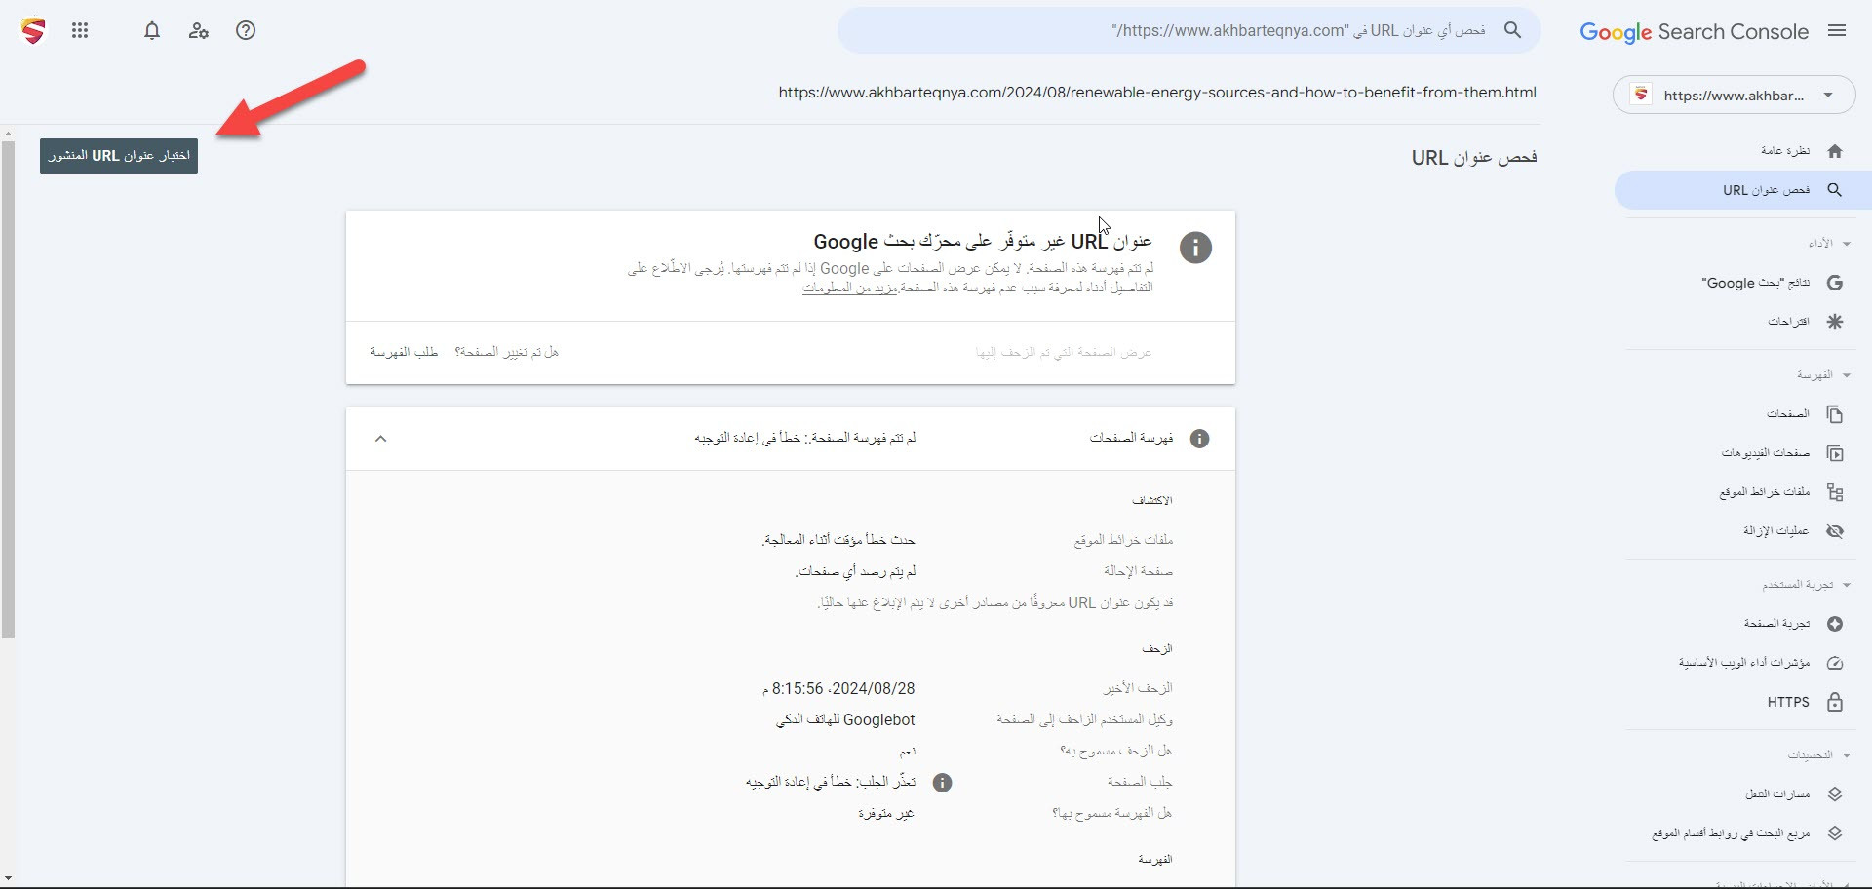Open صفحات الفيديوهات in the sidebar

1766,453
